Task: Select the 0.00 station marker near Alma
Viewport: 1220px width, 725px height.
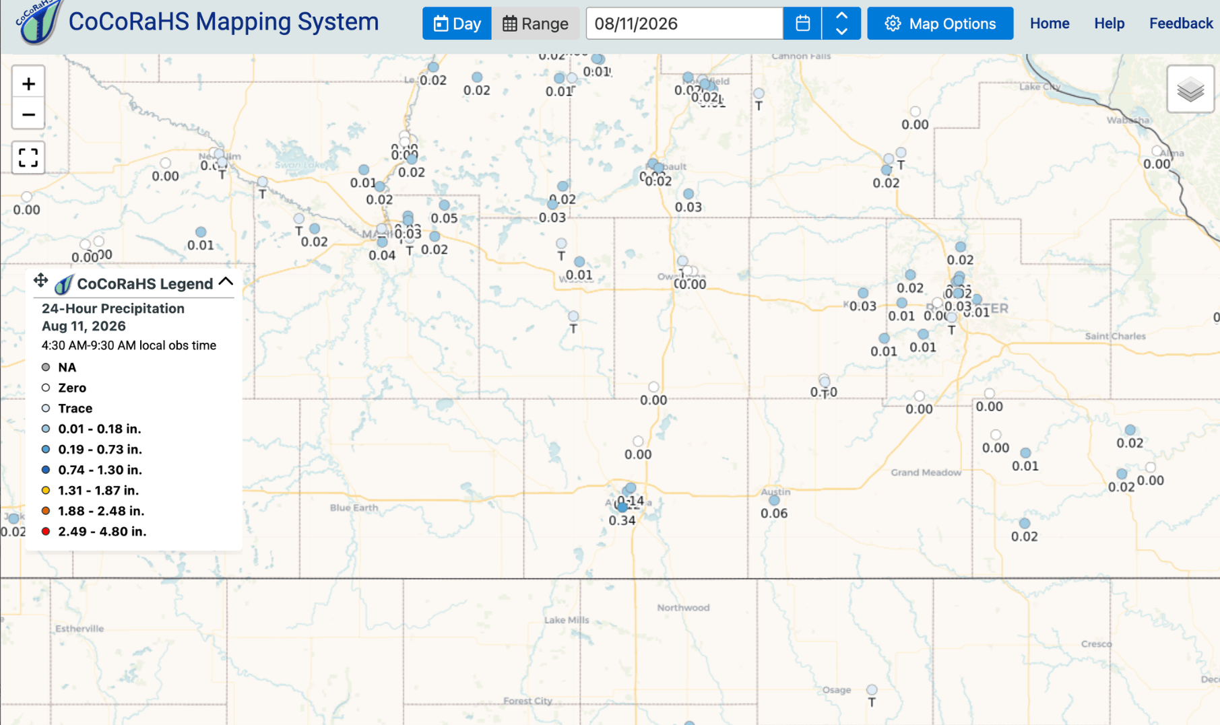Action: (x=1157, y=151)
